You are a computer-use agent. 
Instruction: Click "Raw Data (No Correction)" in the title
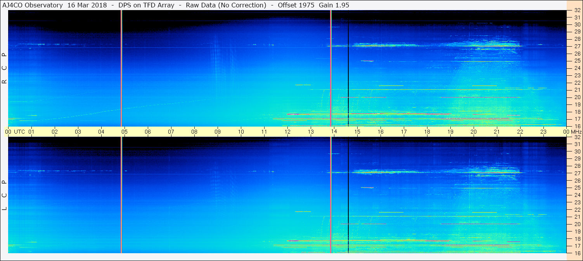coord(226,5)
